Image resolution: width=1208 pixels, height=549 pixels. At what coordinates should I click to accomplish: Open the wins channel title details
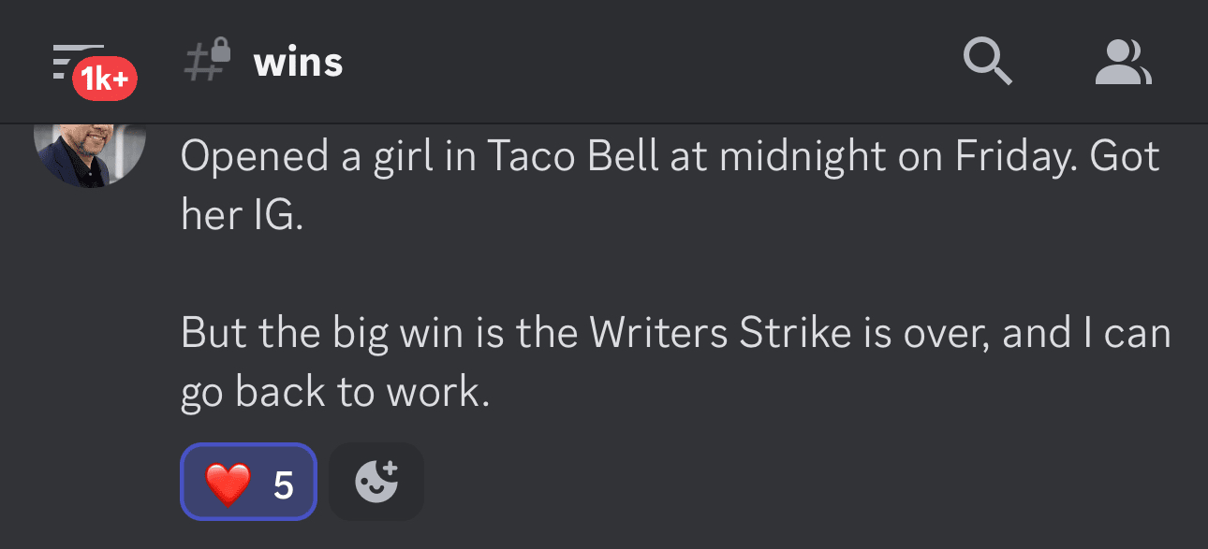[298, 63]
